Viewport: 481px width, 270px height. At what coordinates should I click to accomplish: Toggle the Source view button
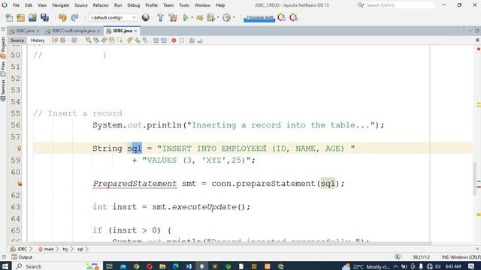tap(17, 40)
